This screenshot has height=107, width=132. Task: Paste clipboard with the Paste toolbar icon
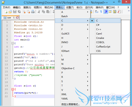(x=48, y=12)
